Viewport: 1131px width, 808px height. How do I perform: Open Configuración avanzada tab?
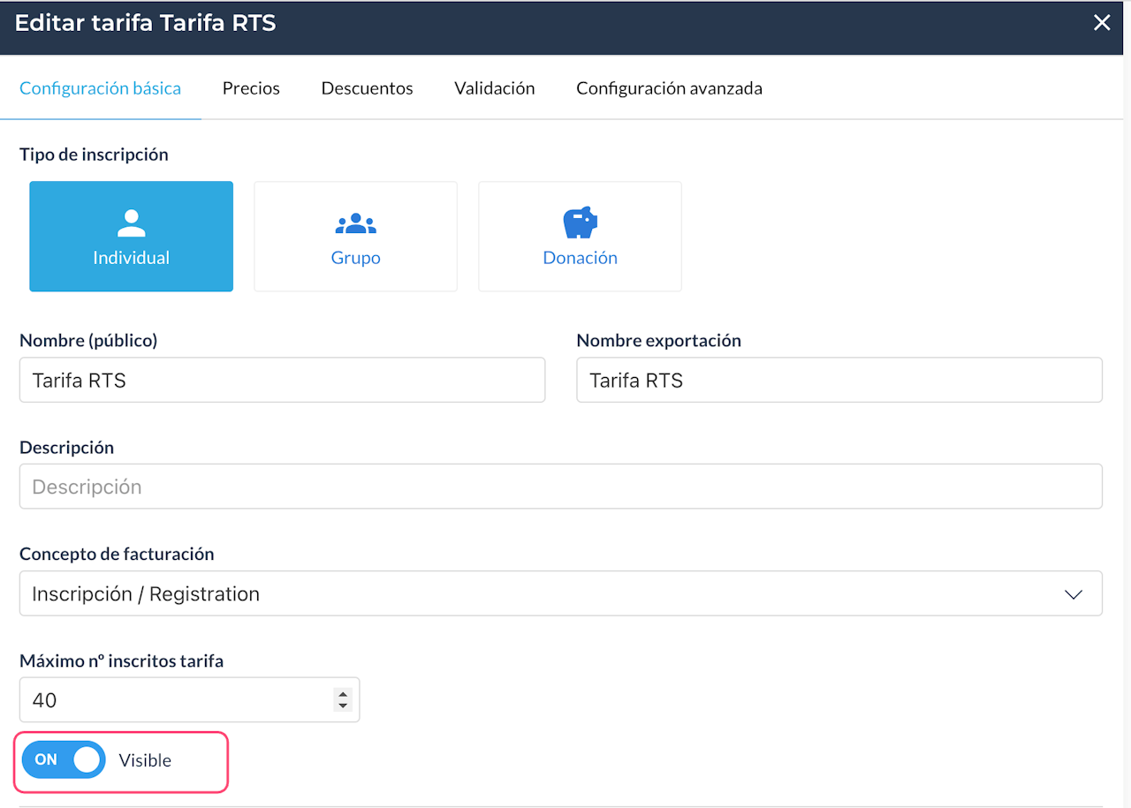(x=669, y=88)
